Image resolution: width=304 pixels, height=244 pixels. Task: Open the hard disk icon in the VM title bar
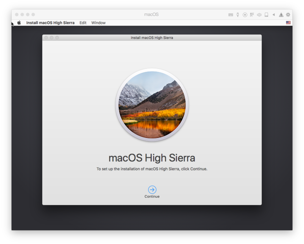click(x=266, y=15)
